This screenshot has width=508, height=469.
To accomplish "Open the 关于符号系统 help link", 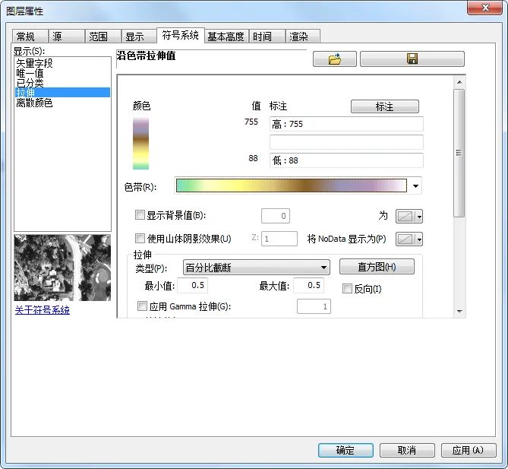I will (42, 310).
